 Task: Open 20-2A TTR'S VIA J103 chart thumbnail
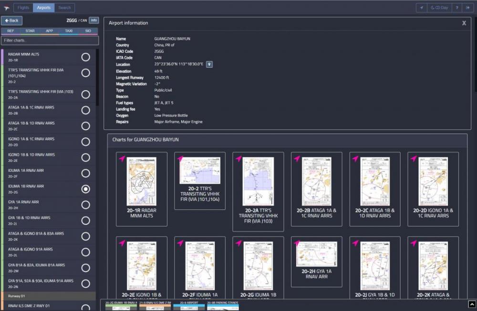[x=258, y=181]
